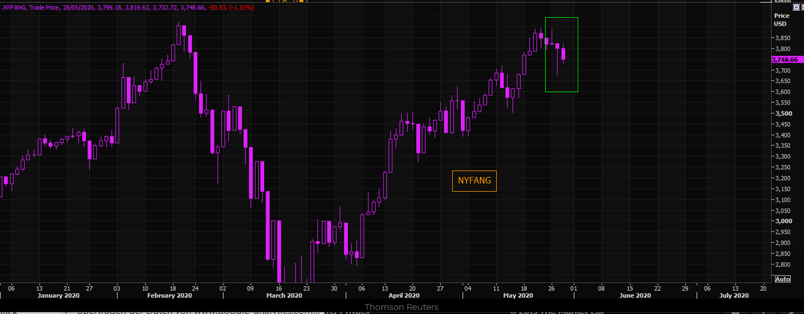Click the Price USD axis title

[x=781, y=19]
